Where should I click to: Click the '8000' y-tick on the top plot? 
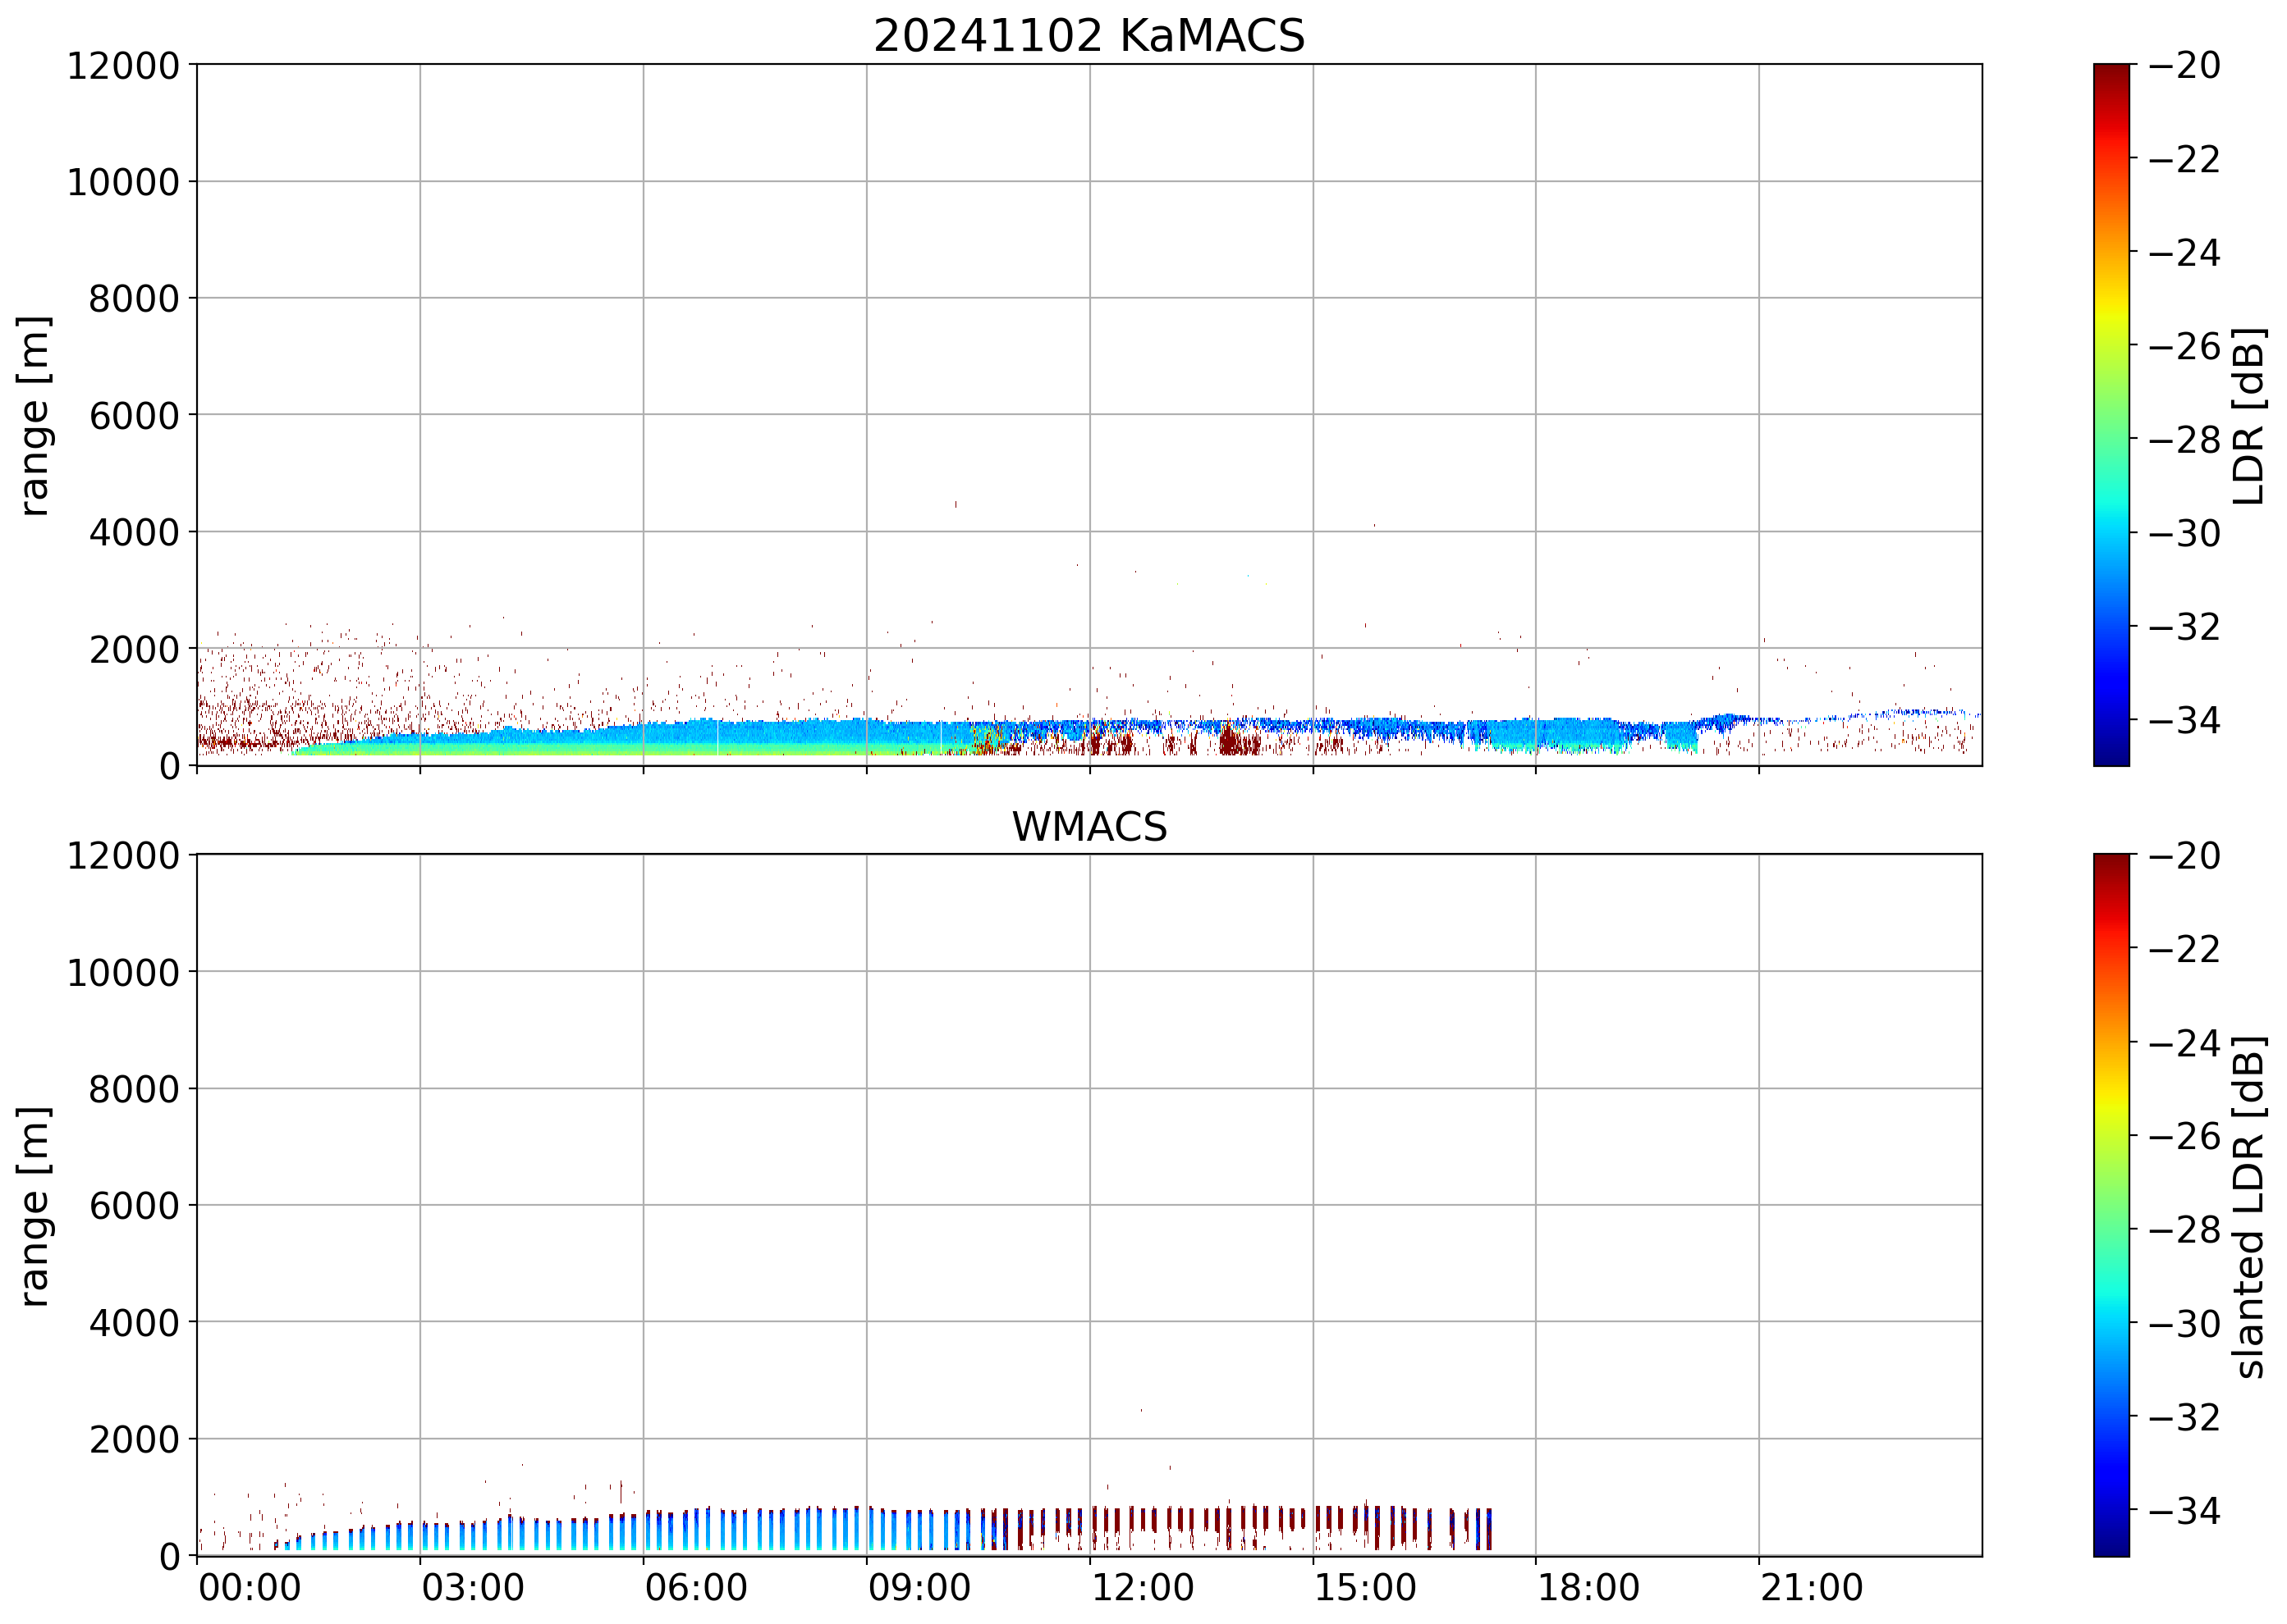pyautogui.click(x=134, y=299)
